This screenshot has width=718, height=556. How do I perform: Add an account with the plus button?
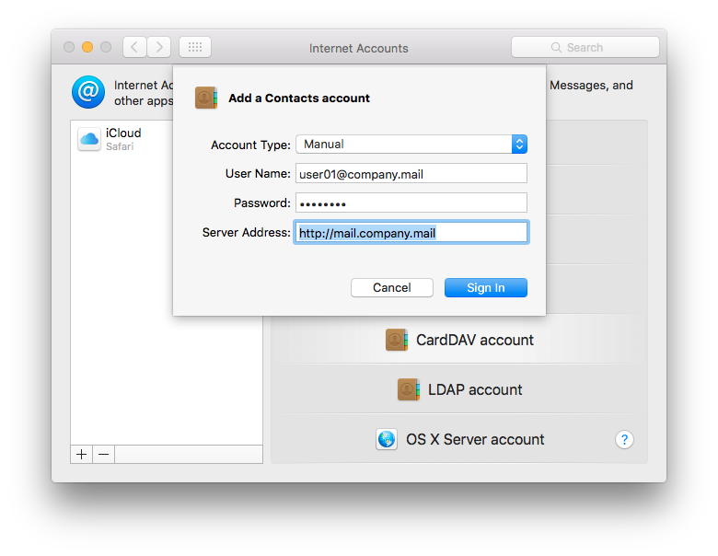click(82, 454)
